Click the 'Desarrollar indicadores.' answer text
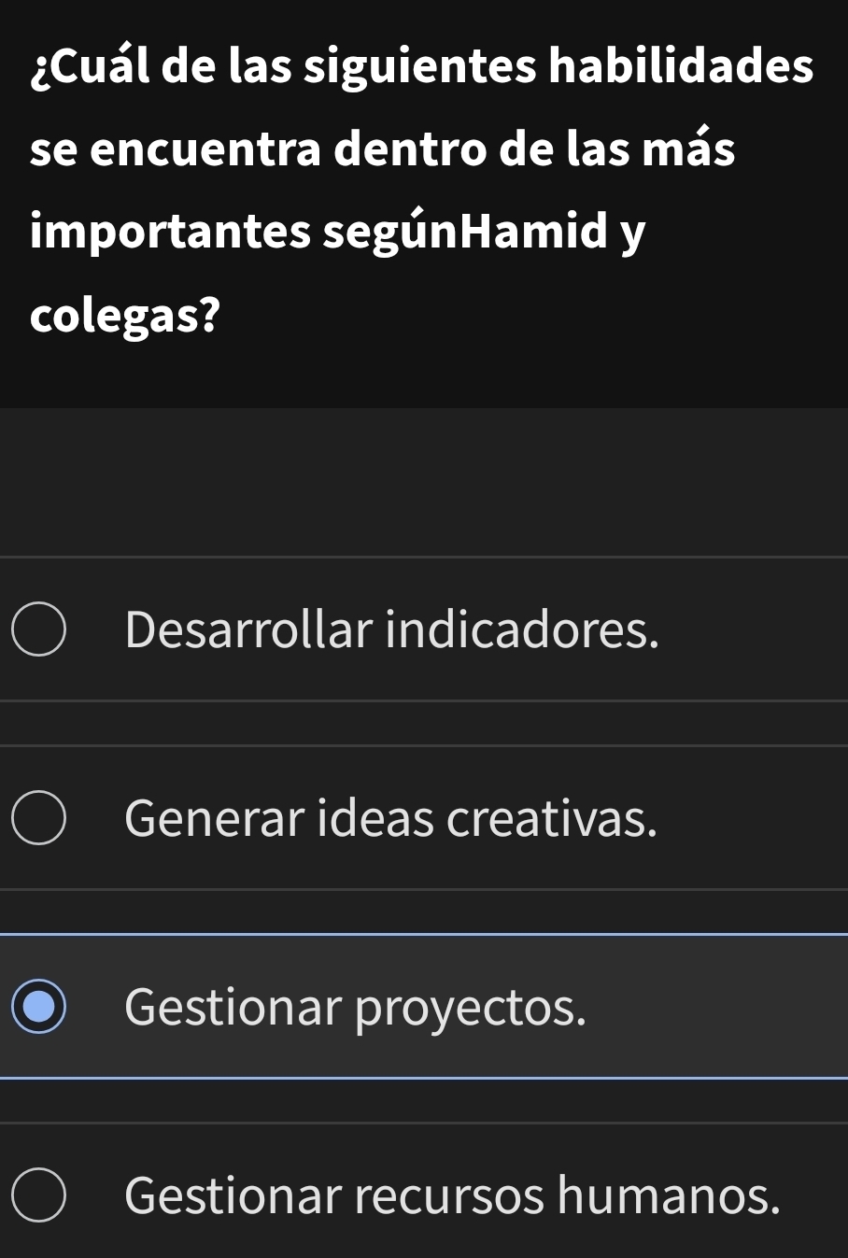The width and height of the screenshot is (848, 1258). click(x=391, y=629)
